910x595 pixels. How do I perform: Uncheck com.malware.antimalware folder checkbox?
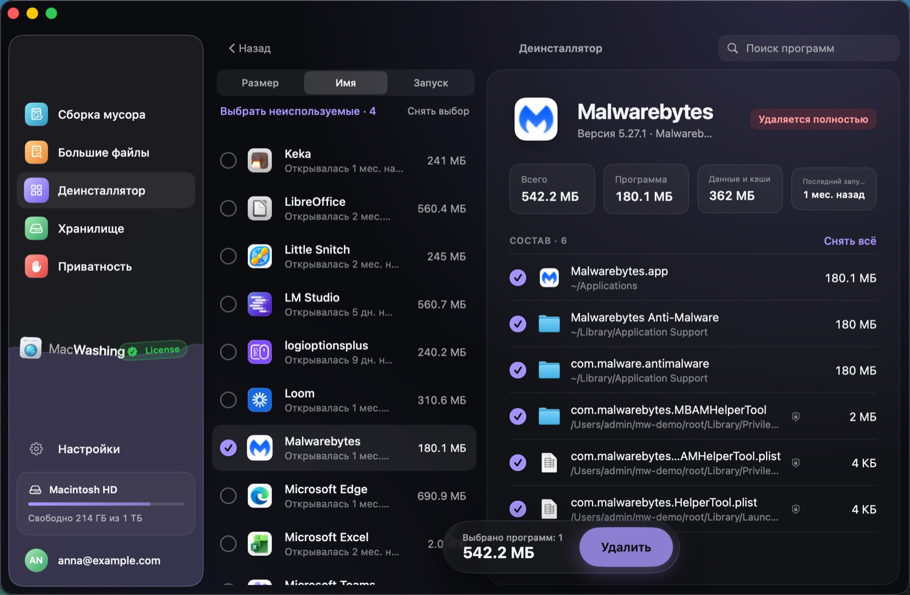(518, 370)
